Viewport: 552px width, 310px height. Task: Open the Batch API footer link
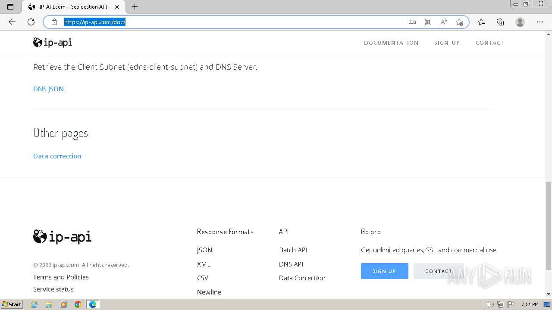pyautogui.click(x=293, y=250)
